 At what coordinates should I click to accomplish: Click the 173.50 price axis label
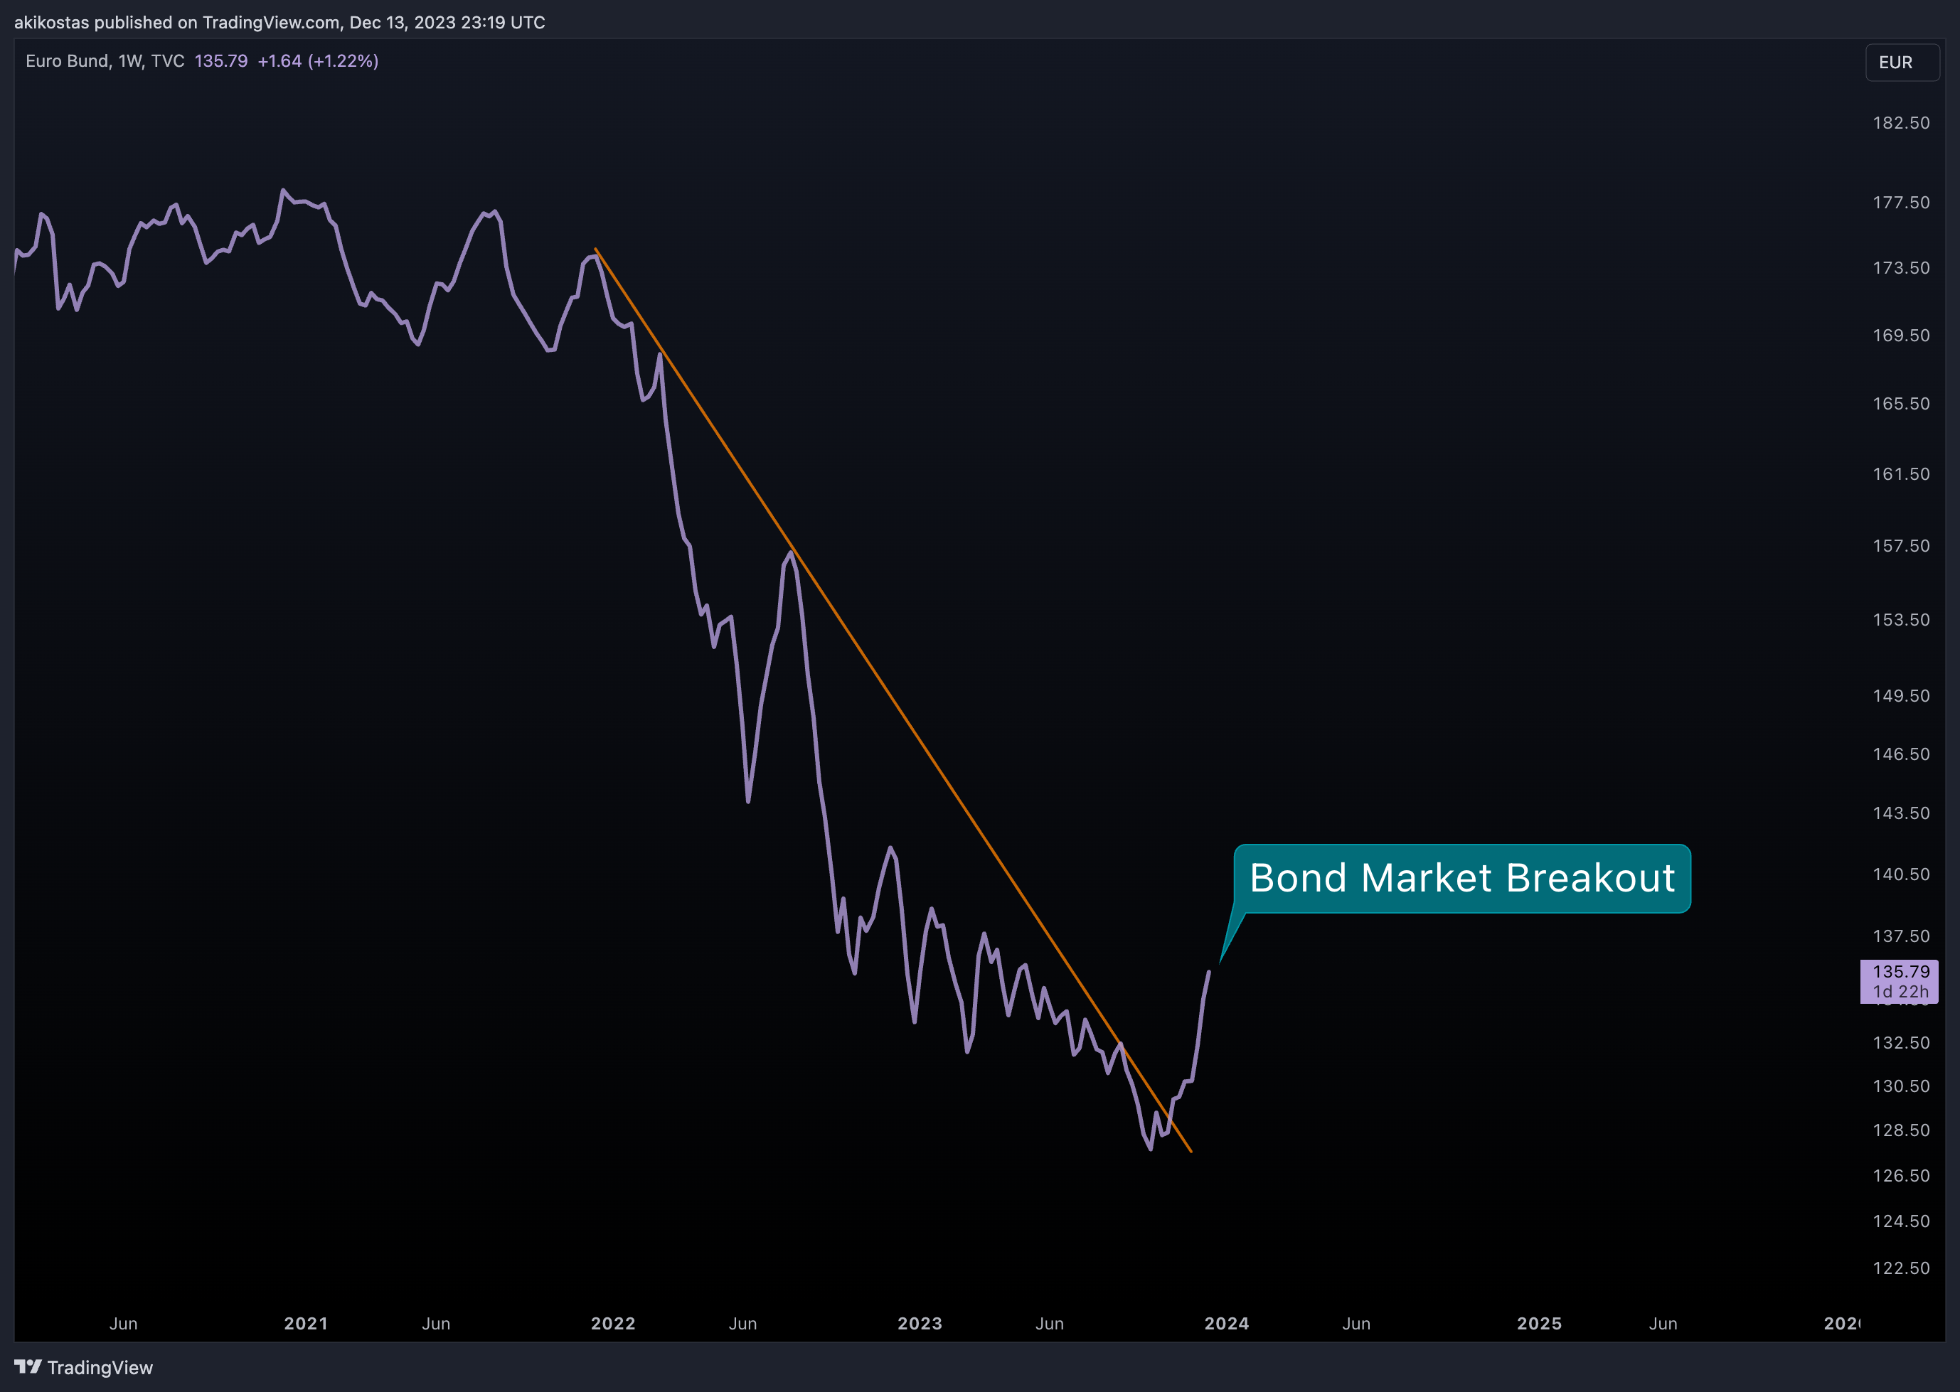tap(1901, 268)
